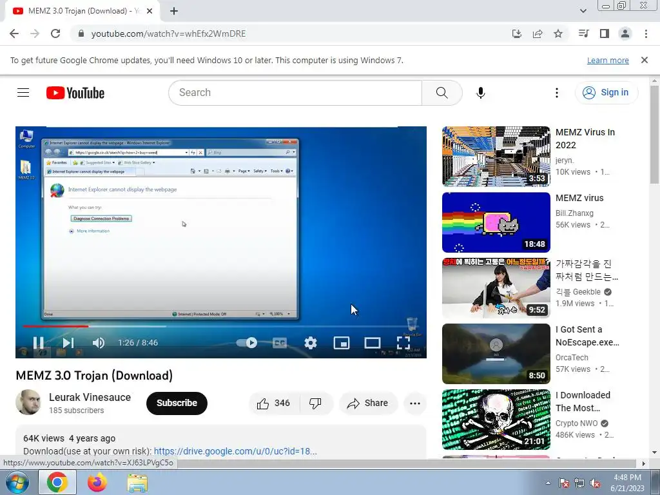
Task: Focus the YouTube search field
Action: click(x=295, y=93)
